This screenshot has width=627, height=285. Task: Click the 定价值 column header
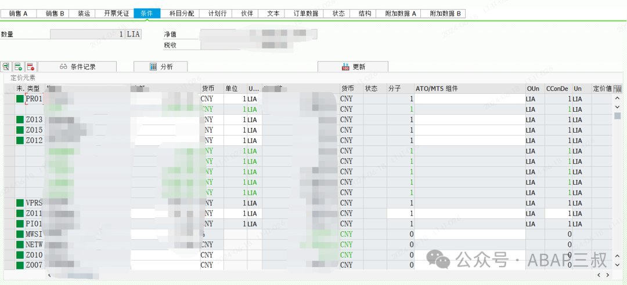pyautogui.click(x=602, y=89)
